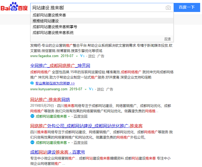Click the Baidu logo
Viewport: 202px width, 167px height.
tap(14, 7)
